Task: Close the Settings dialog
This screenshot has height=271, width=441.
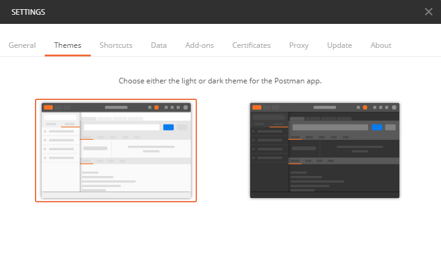Action: (x=428, y=12)
